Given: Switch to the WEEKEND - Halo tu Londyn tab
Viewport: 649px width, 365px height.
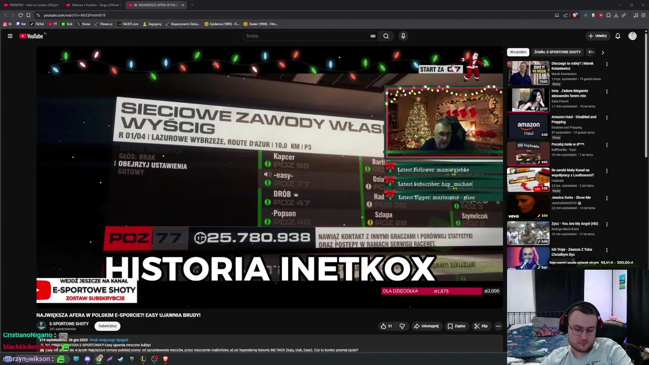Looking at the screenshot, I should (31, 5).
